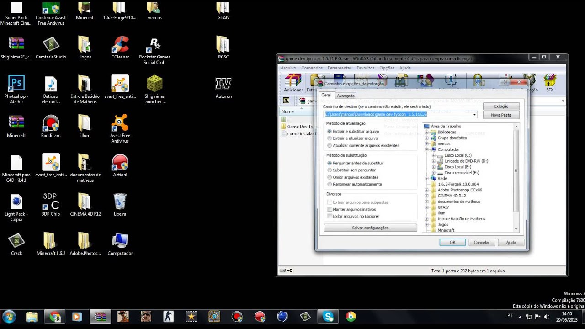Click Salvar configurações button
Viewport: 585px width, 329px height.
370,228
